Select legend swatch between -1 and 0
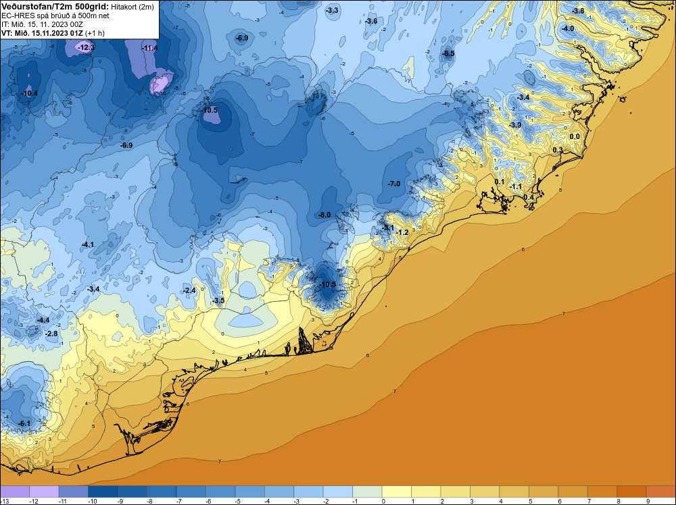 (x=367, y=491)
